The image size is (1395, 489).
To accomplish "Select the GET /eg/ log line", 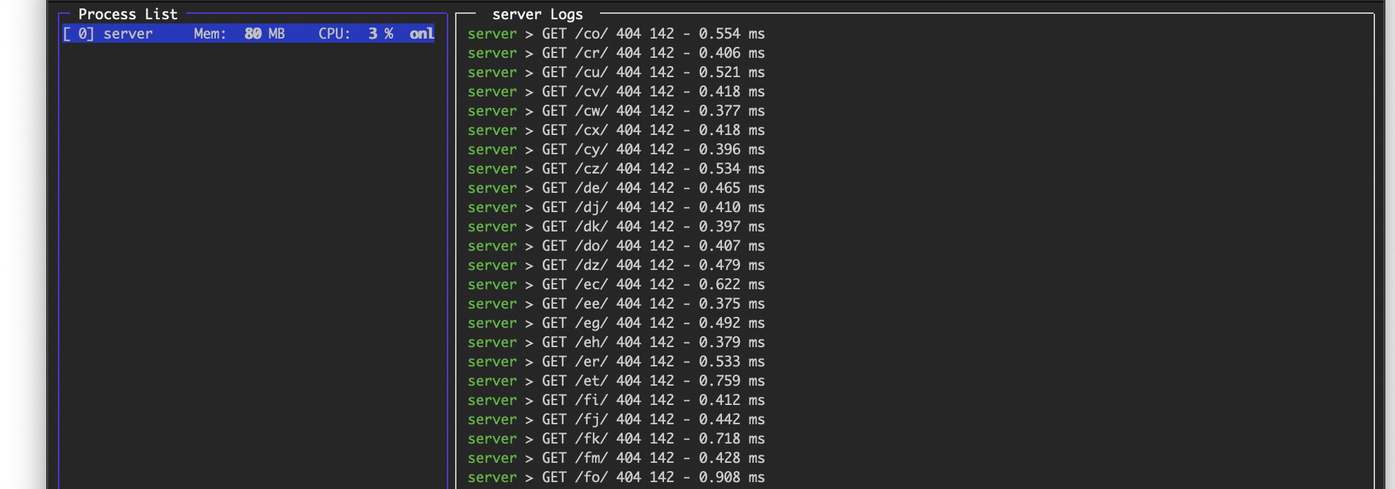I will point(616,323).
